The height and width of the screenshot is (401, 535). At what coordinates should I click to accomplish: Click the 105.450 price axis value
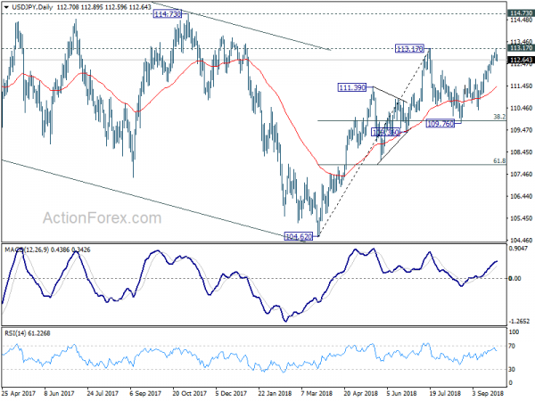point(521,218)
